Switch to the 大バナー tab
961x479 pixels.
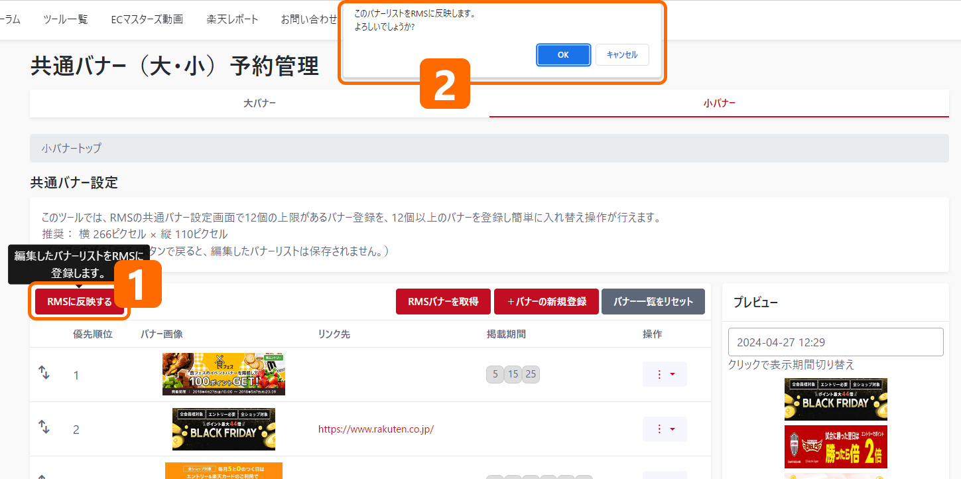[x=259, y=103]
